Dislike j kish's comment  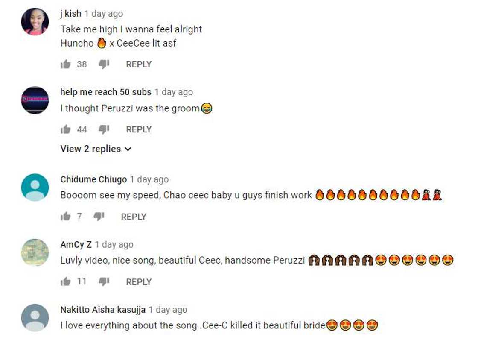point(104,64)
